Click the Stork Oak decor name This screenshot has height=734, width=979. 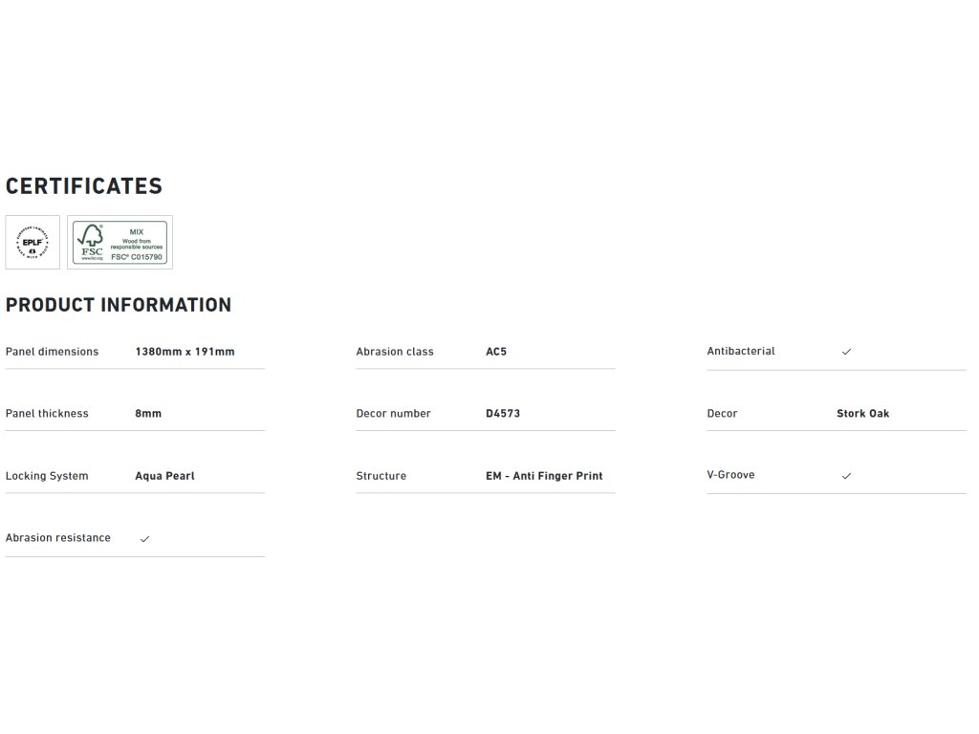862,414
